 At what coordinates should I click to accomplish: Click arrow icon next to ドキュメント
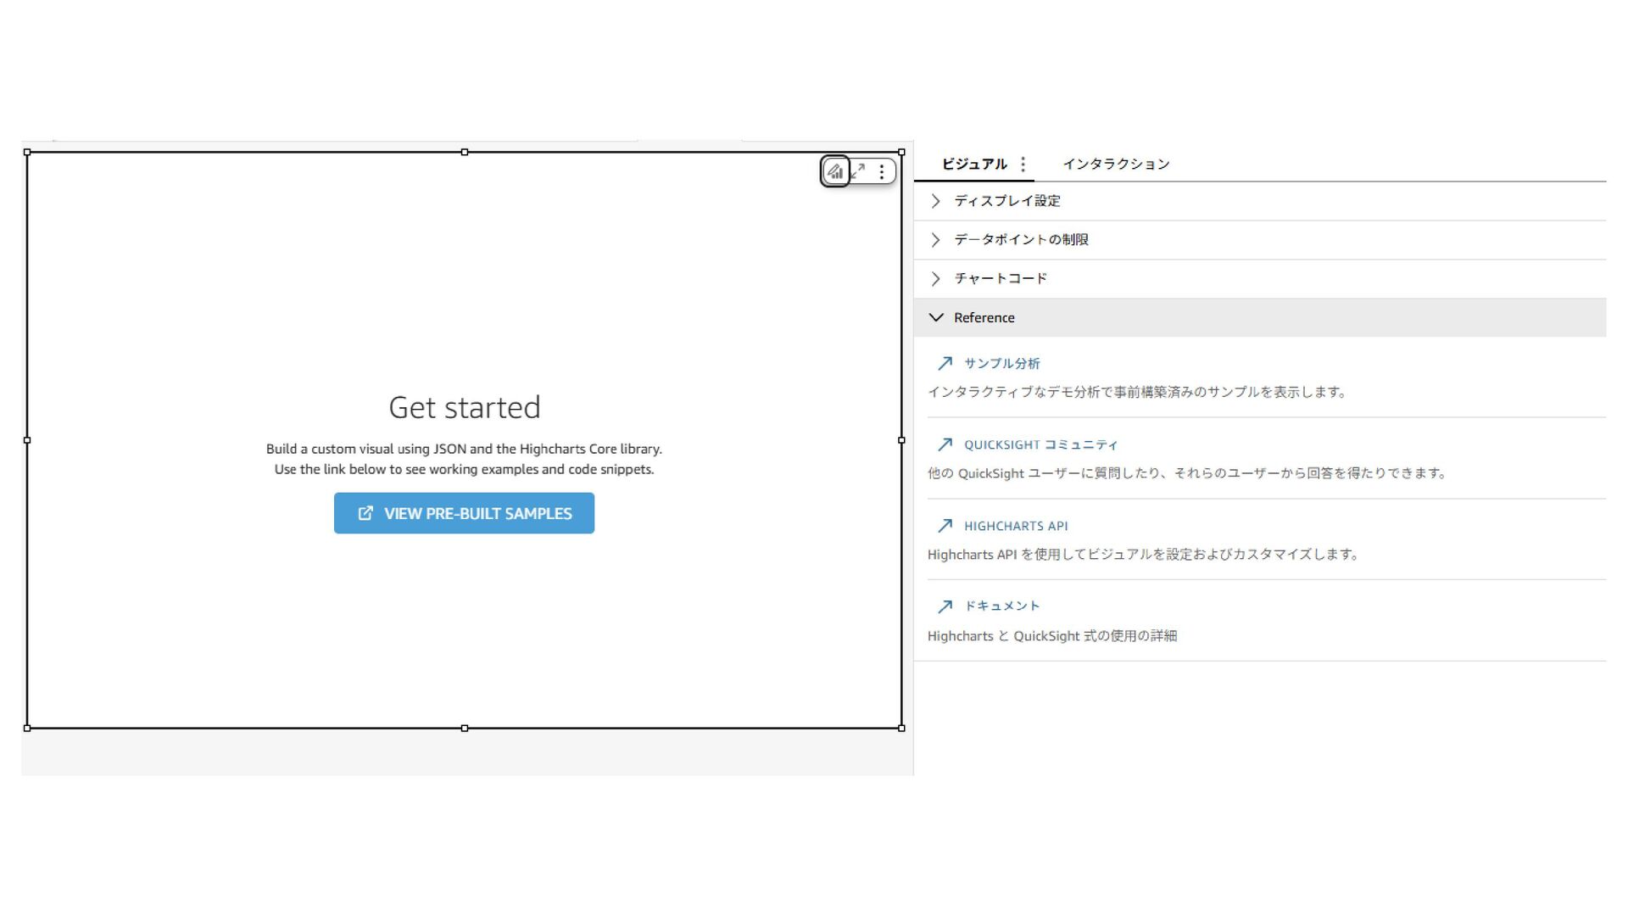pos(945,606)
